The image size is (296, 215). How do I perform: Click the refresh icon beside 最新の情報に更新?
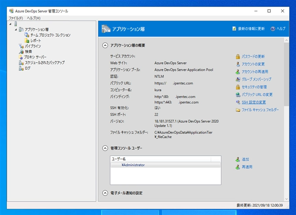234,29
